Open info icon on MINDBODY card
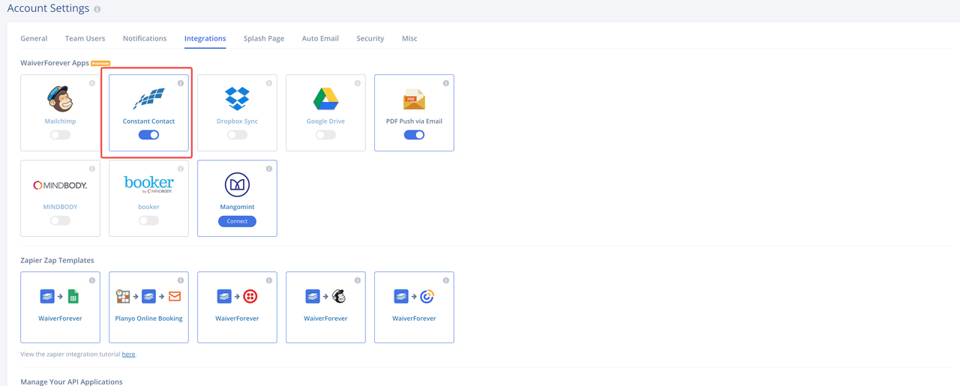The height and width of the screenshot is (386, 960). (x=92, y=169)
